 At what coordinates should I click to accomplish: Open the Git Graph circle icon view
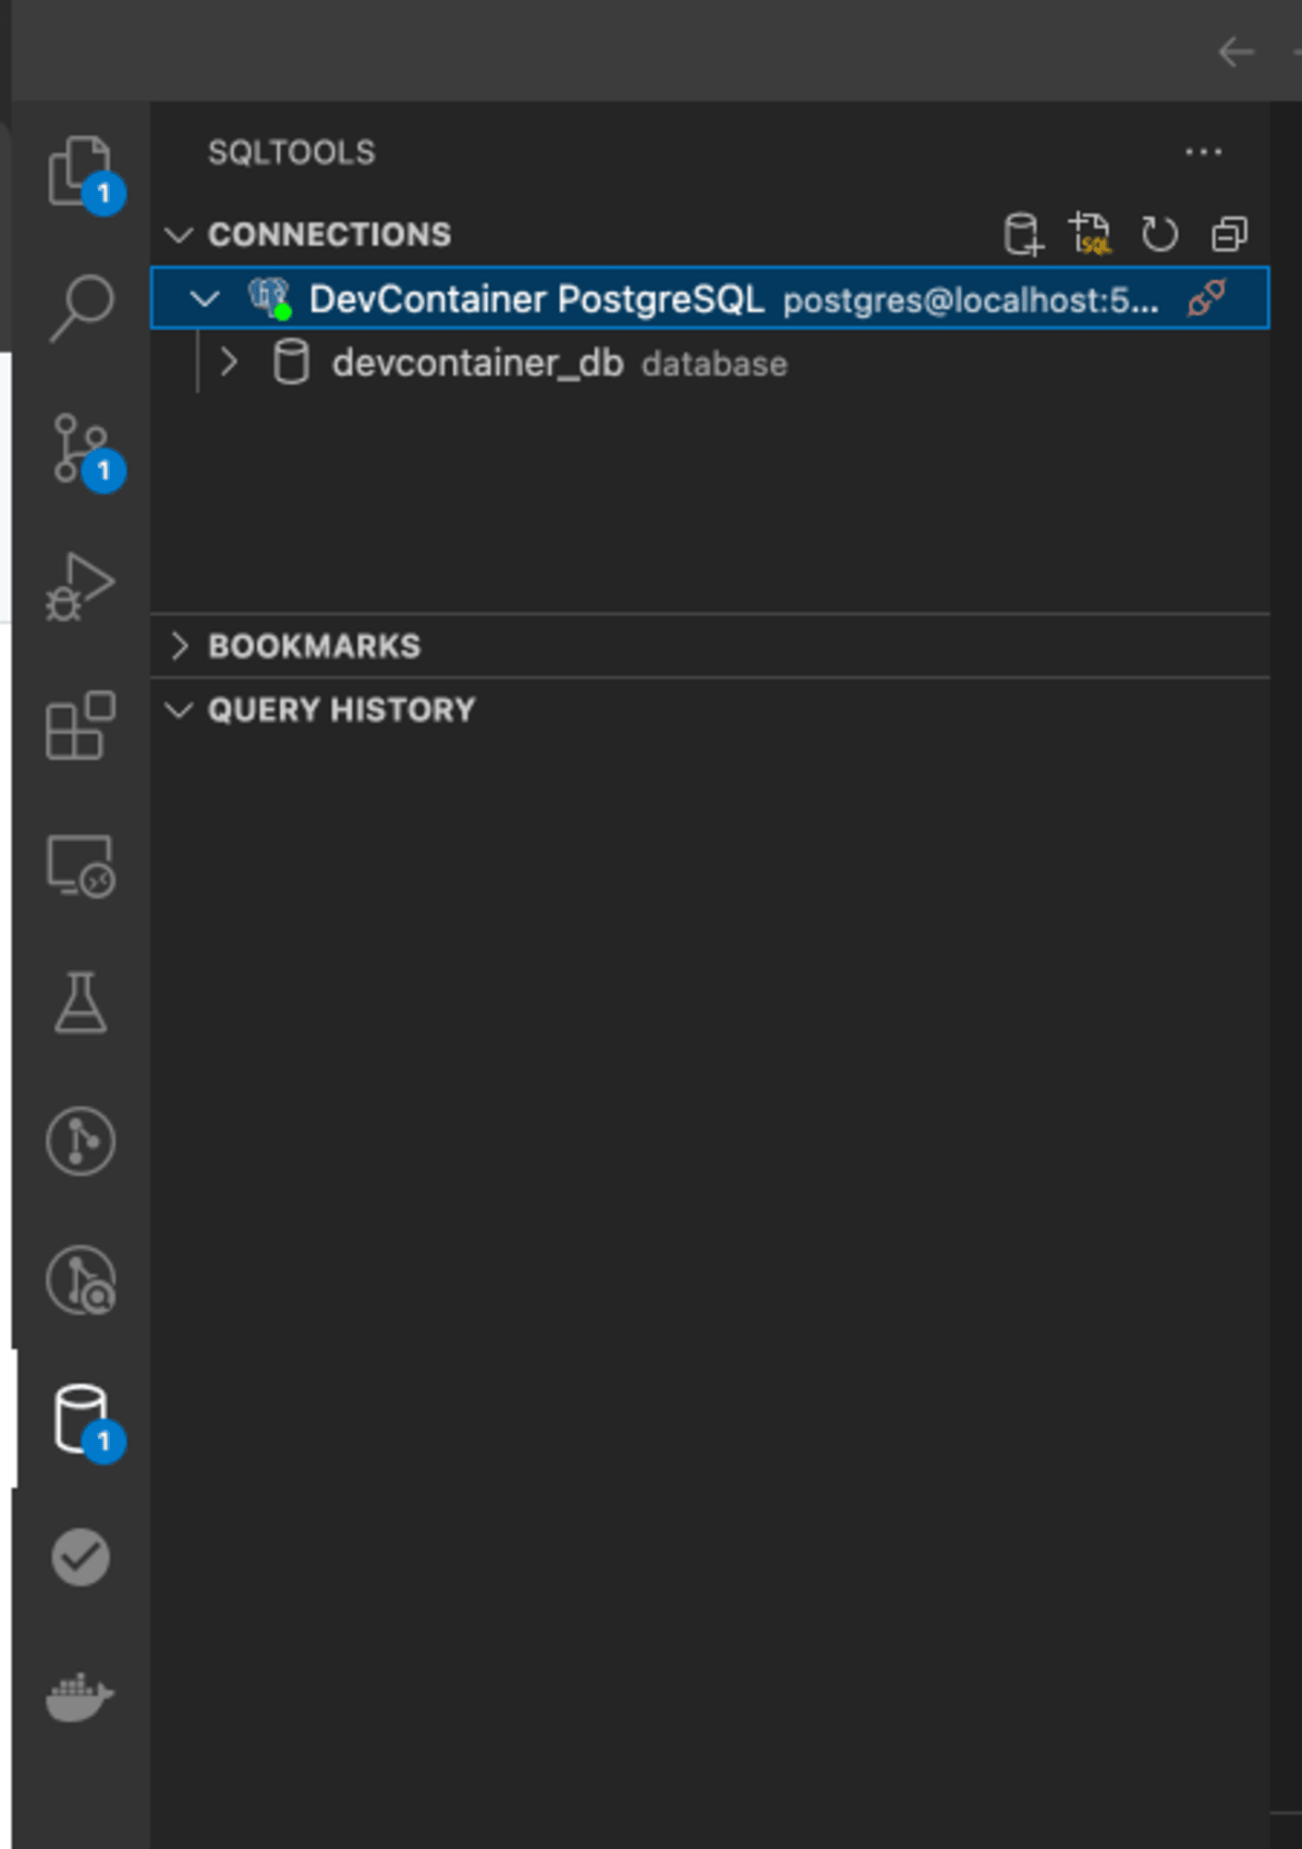[x=80, y=1141]
